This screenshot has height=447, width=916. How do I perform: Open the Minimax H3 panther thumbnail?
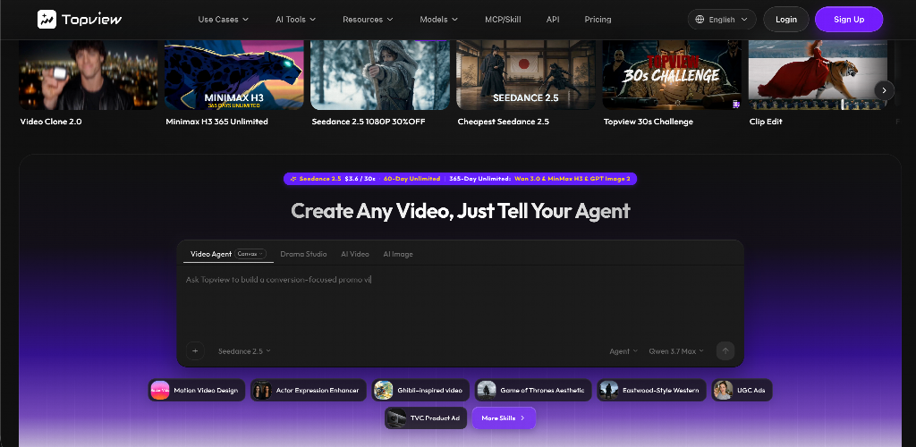[234, 75]
